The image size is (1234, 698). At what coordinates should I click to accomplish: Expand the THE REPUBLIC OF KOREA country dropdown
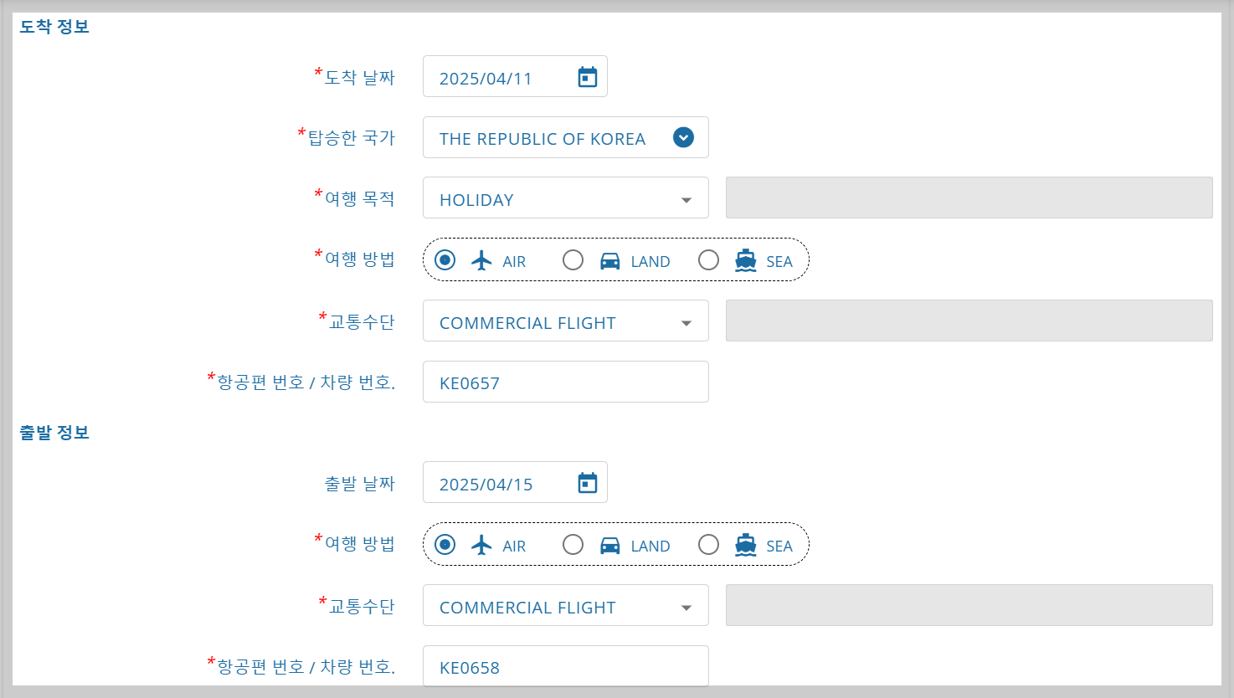click(x=682, y=137)
